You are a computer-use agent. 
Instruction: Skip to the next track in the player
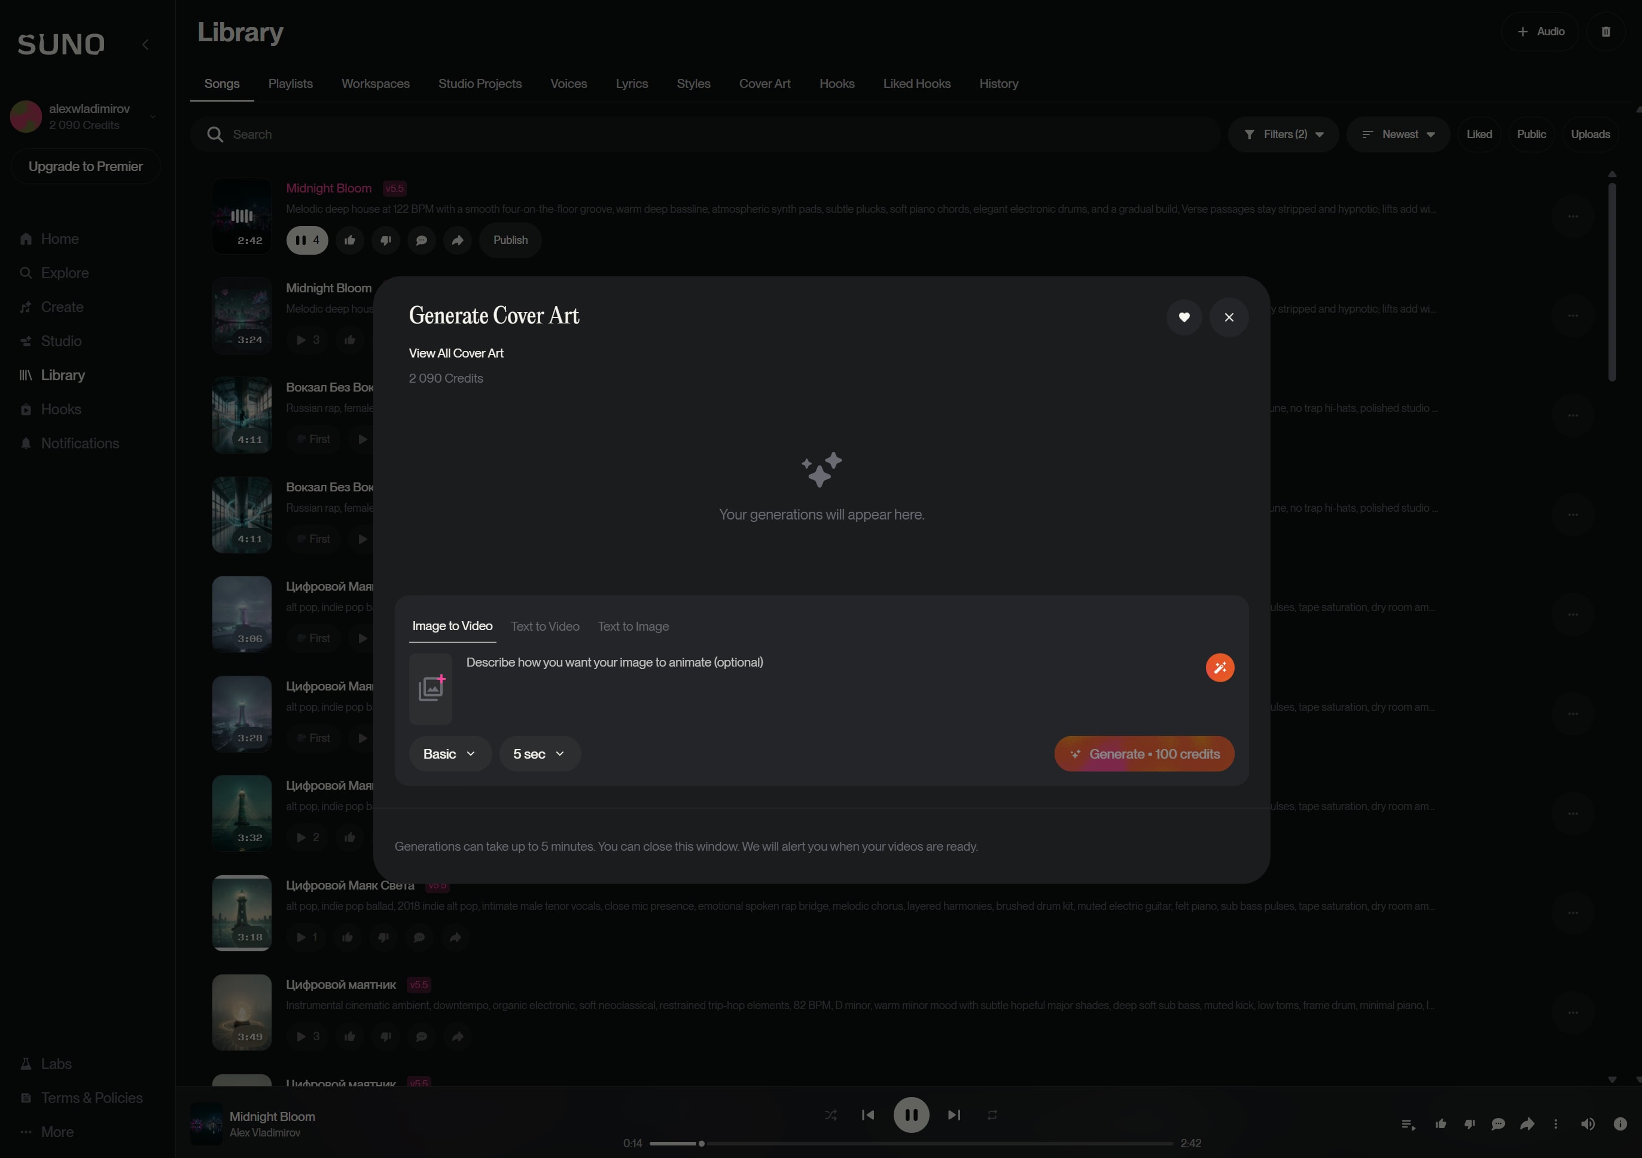coord(954,1114)
